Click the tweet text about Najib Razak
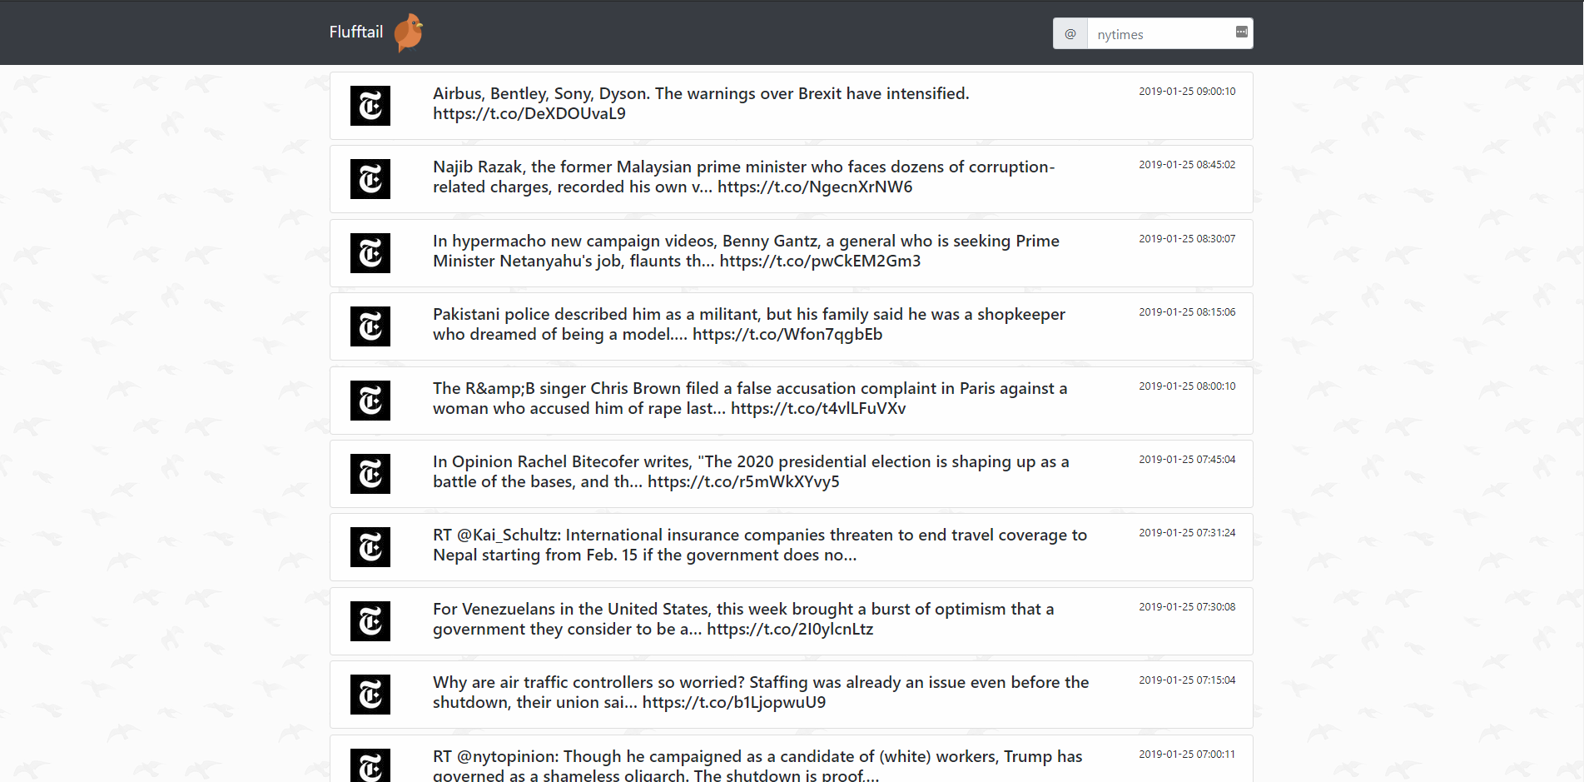Image resolution: width=1584 pixels, height=782 pixels. point(744,177)
